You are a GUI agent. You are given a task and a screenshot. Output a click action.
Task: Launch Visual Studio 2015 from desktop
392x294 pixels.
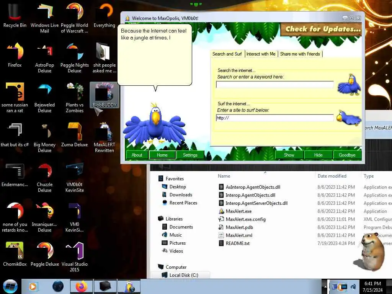click(x=75, y=257)
